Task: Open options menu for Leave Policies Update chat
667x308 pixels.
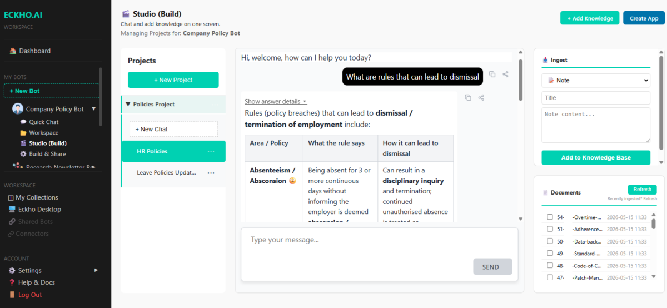Action: (x=211, y=173)
